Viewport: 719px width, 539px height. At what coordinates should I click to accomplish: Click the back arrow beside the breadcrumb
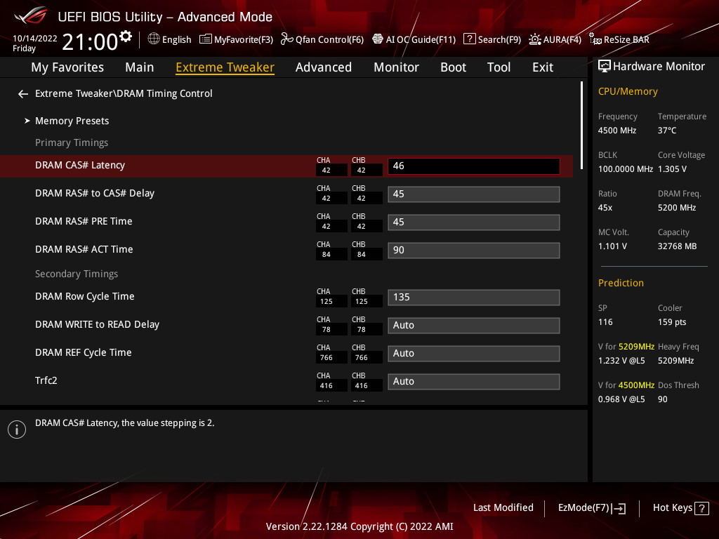[x=23, y=94]
